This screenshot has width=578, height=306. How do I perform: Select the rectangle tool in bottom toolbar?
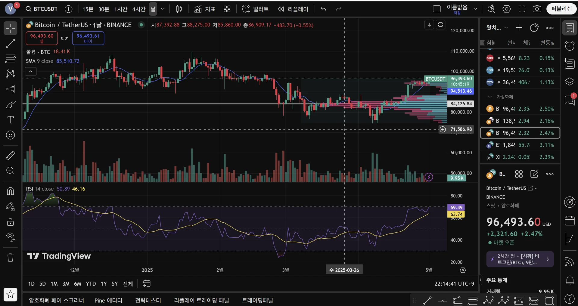pyautogui.click(x=549, y=301)
